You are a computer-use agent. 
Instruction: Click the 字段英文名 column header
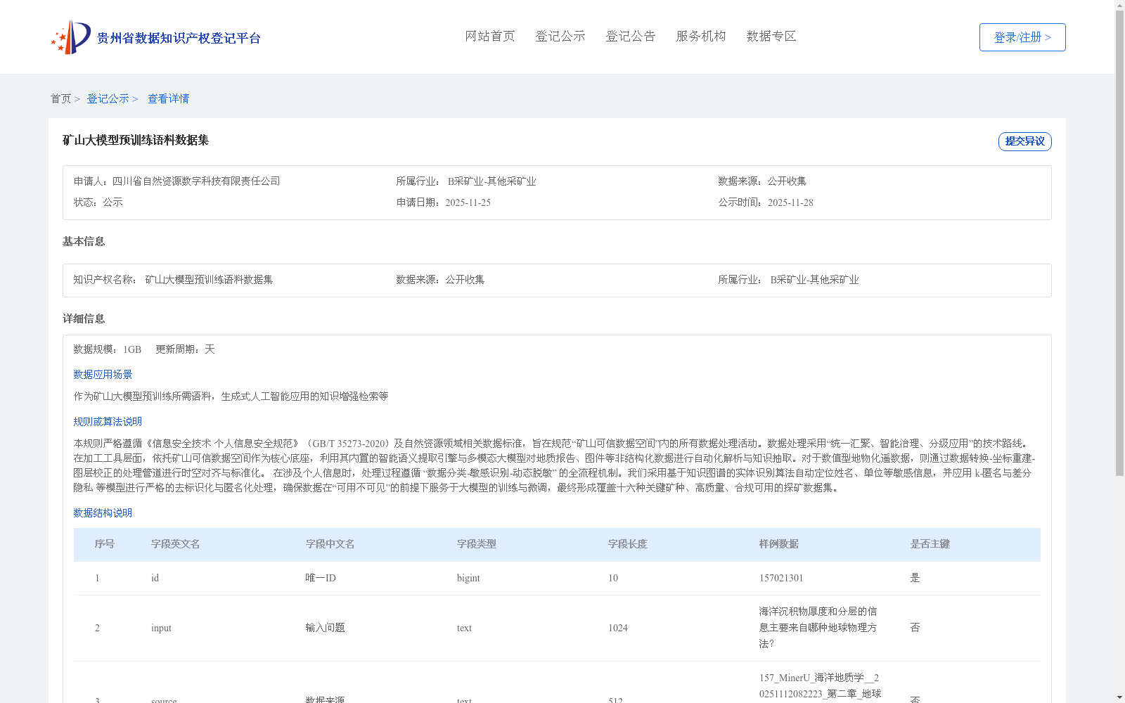[x=176, y=544]
